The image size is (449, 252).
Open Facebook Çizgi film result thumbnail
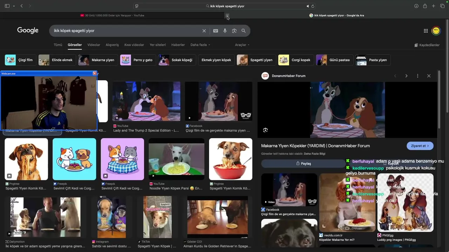219,101
